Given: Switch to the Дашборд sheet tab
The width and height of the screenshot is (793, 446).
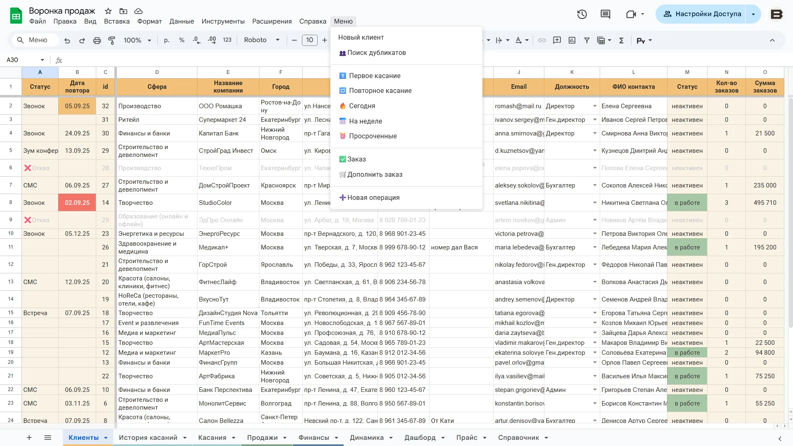Looking at the screenshot, I should pyautogui.click(x=420, y=438).
